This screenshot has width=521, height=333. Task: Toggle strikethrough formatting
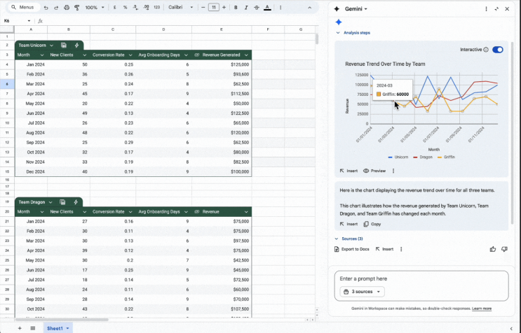(x=257, y=7)
